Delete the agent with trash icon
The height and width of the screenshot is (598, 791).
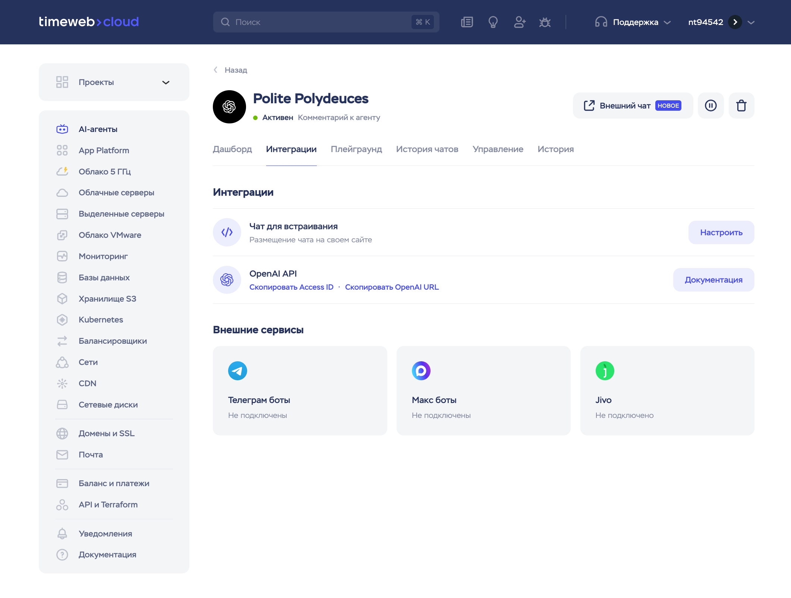(741, 106)
